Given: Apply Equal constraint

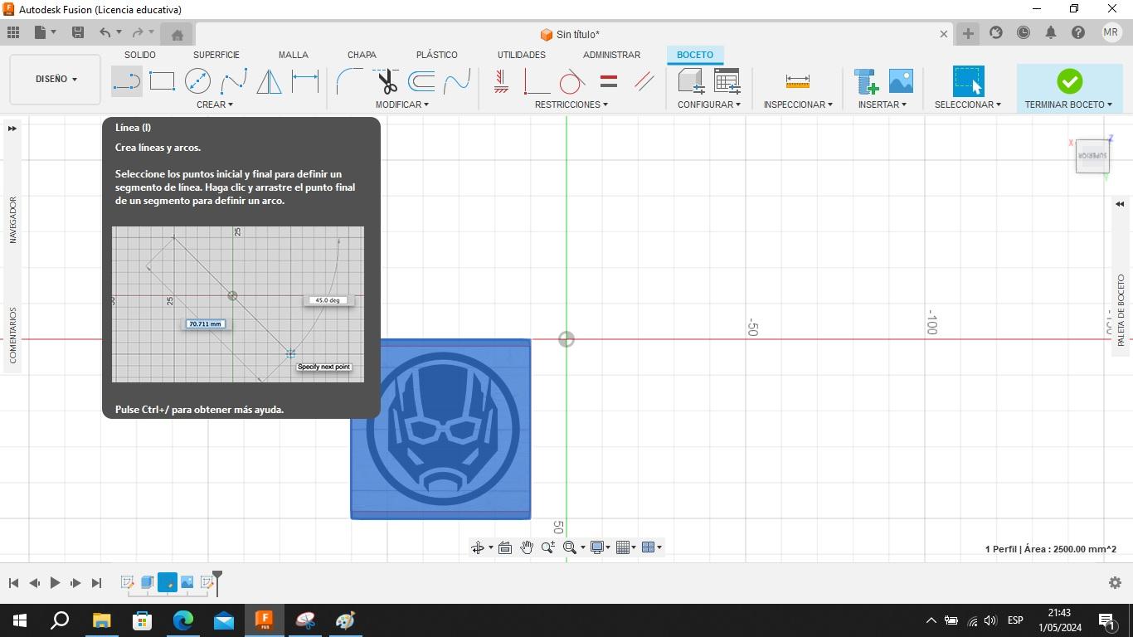Looking at the screenshot, I should 609,81.
